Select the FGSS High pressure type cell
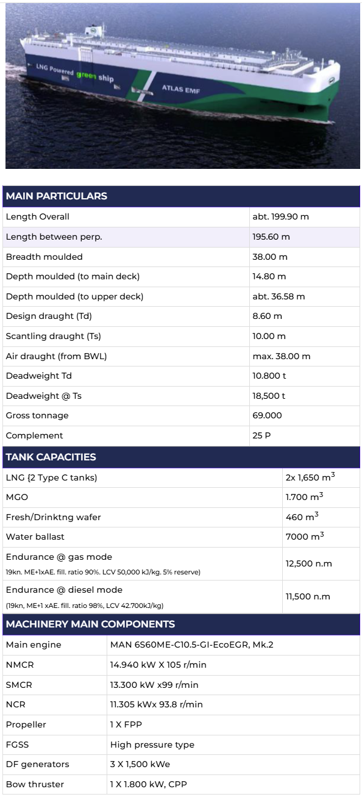Viewport: 362px width, 797px height. coord(233,745)
